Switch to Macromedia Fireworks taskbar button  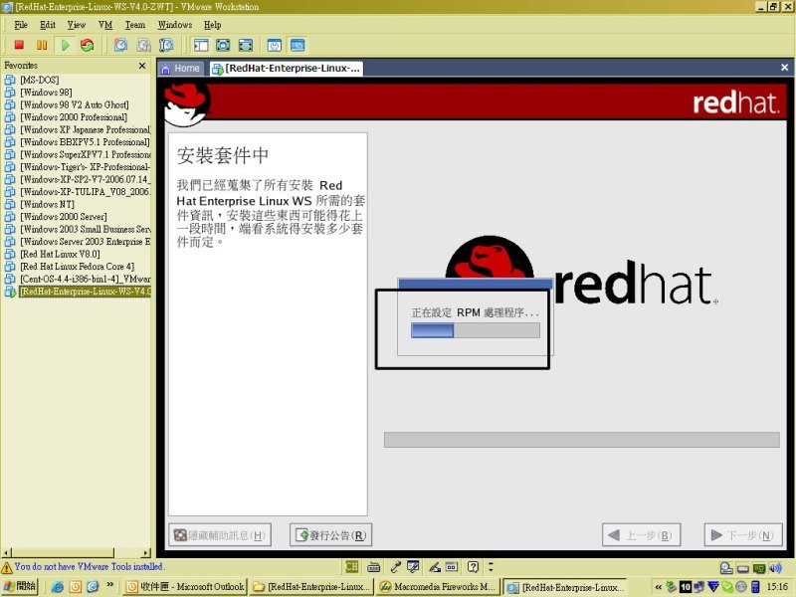pos(438,587)
